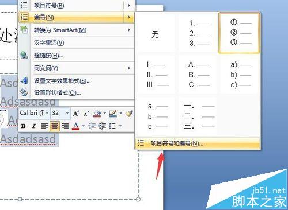The height and width of the screenshot is (210, 288).
Task: Increase list indent level icon
Action: click(x=103, y=126)
